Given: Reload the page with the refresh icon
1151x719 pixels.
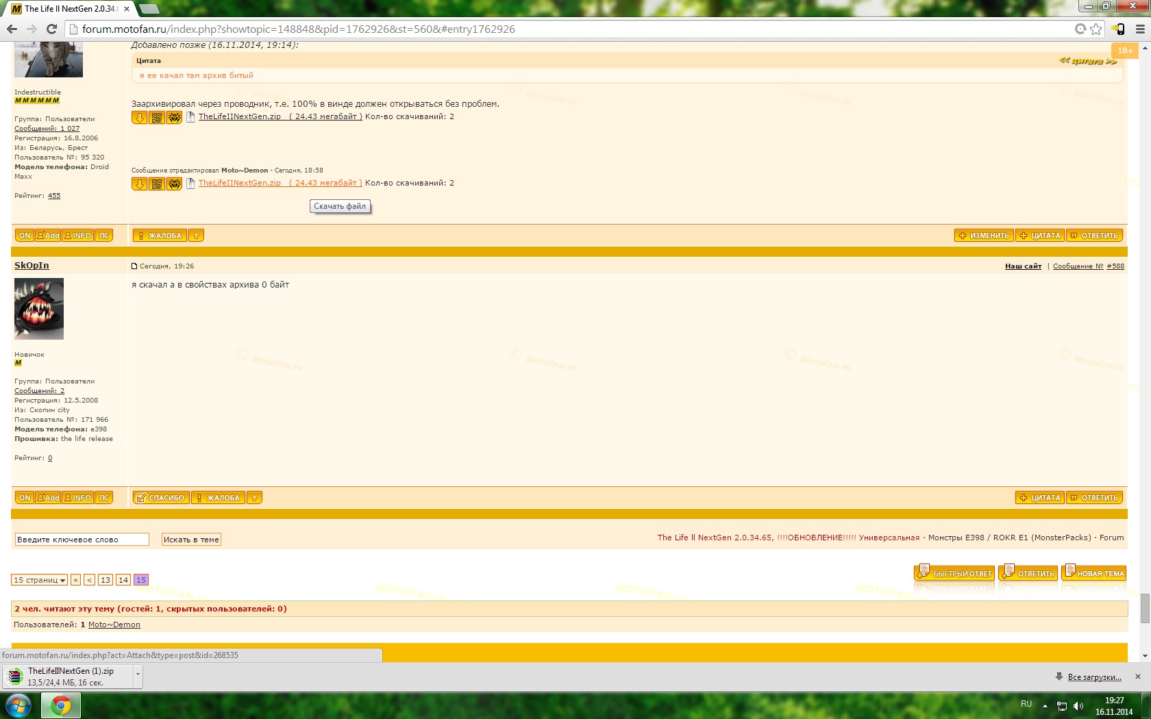Looking at the screenshot, I should tap(51, 29).
